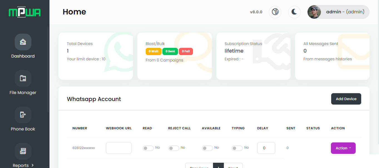Enable the Typing toggle
The image size is (379, 168).
[237, 148]
